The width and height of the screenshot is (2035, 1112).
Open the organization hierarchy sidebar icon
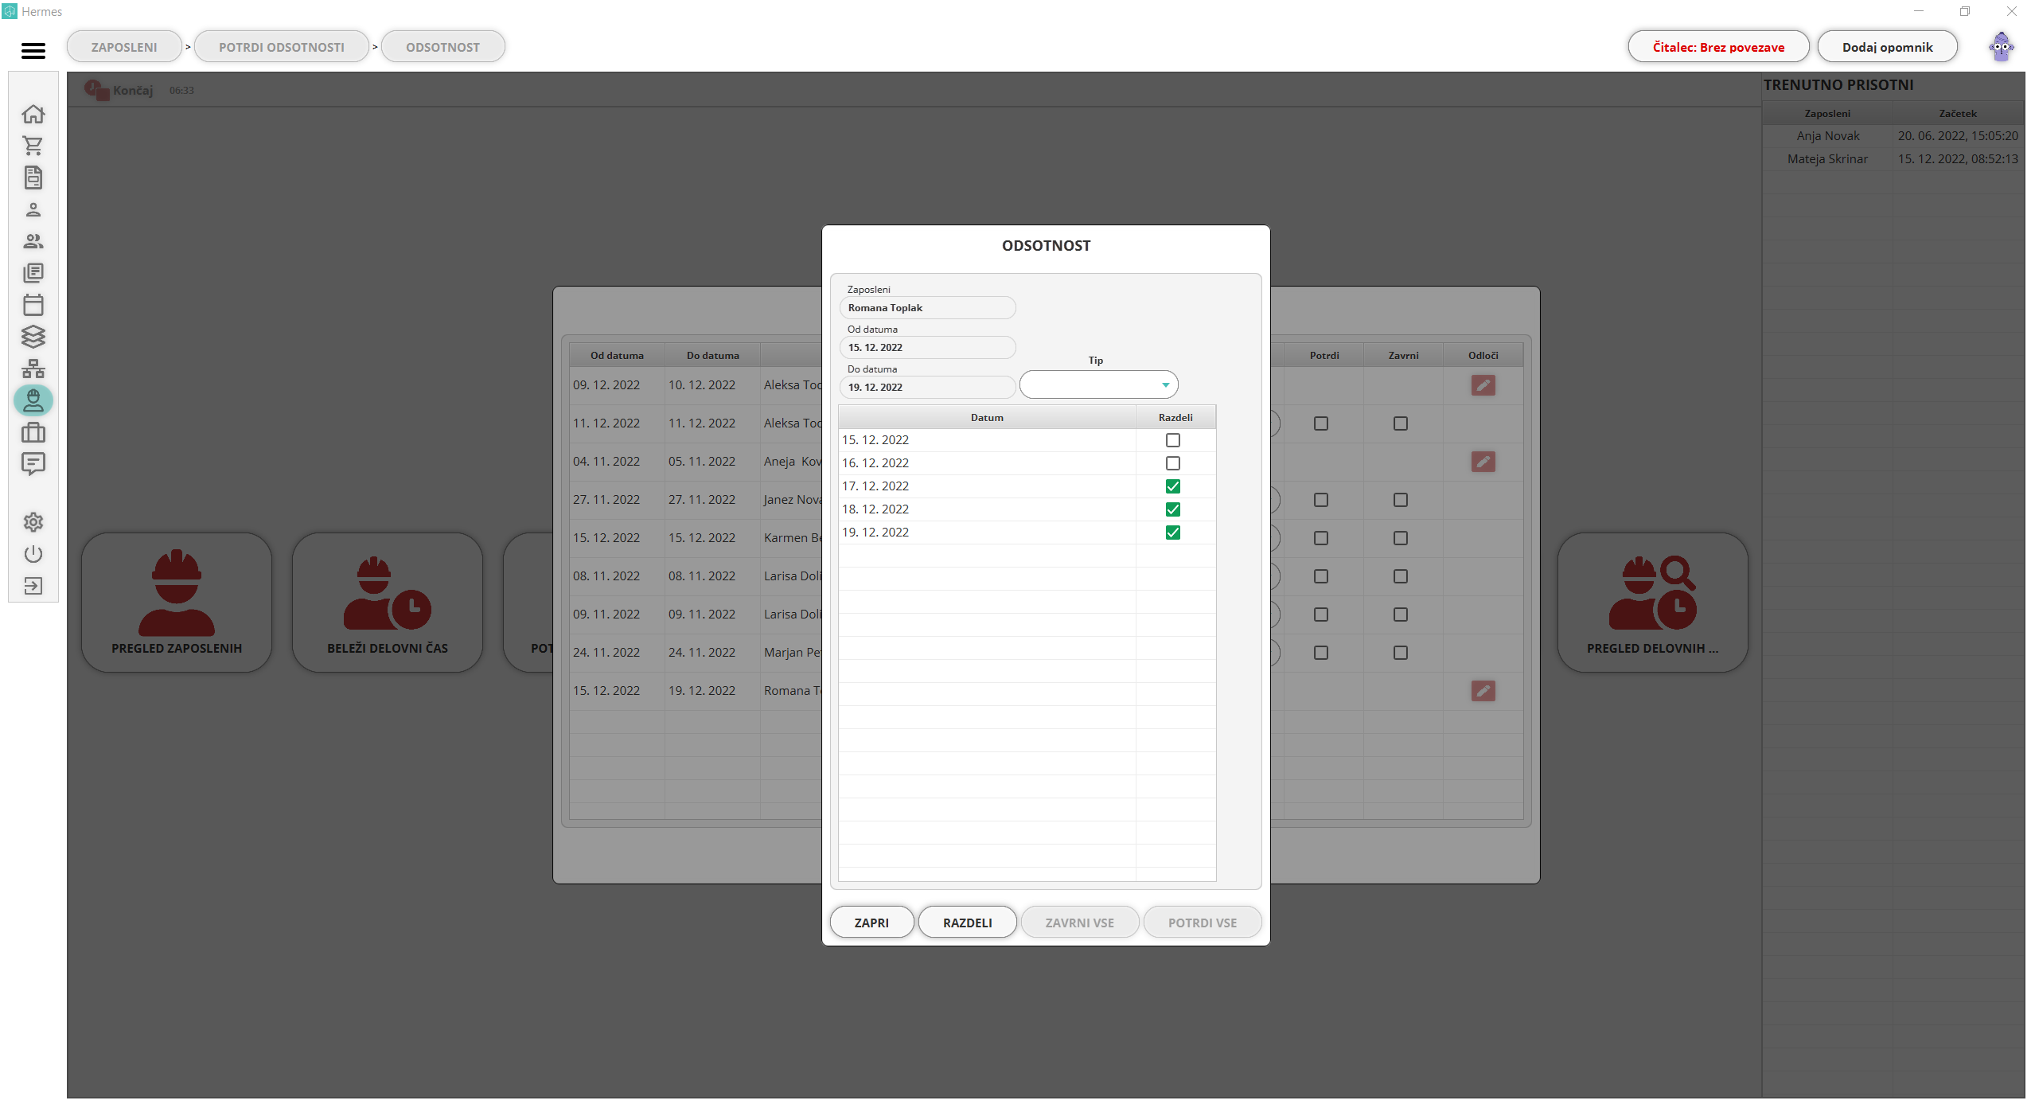coord(33,369)
